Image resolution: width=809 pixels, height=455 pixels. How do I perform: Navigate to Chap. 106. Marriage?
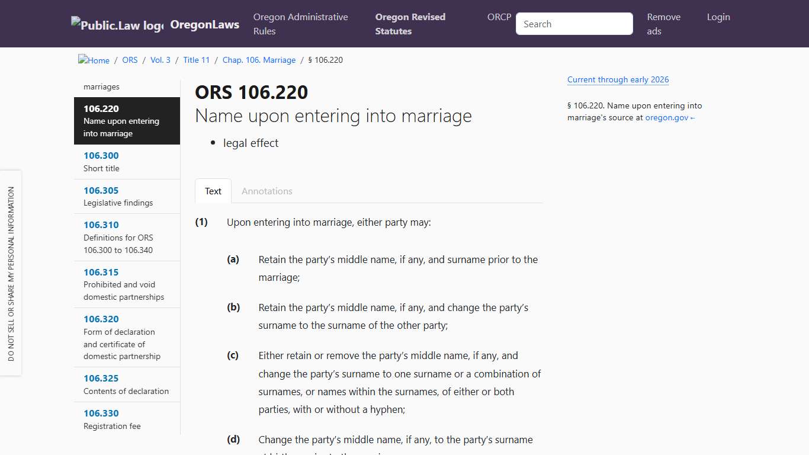259,60
